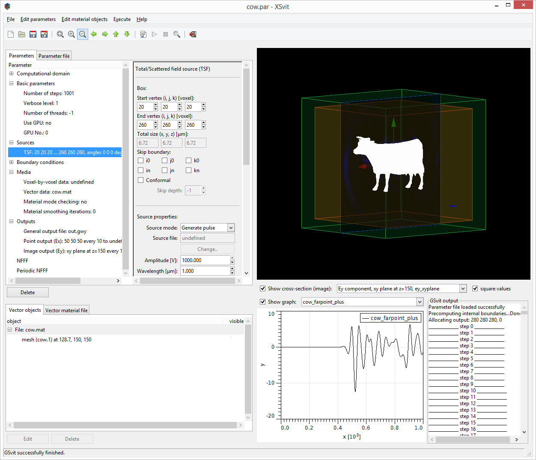This screenshot has height=460, width=536.
Task: Click the Delete button below parameter tree
Action: pos(28,293)
